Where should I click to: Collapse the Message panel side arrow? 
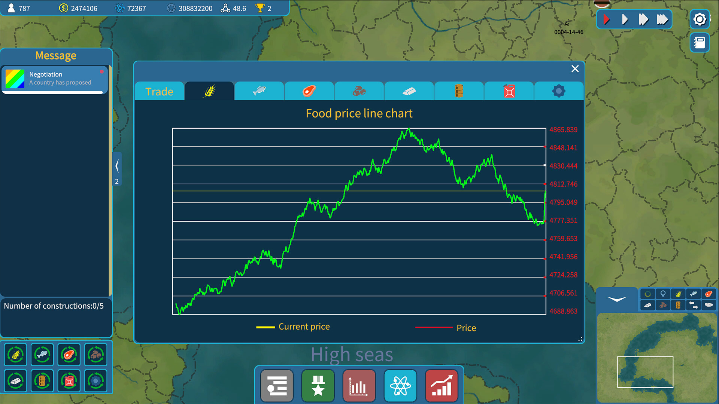pyautogui.click(x=117, y=166)
